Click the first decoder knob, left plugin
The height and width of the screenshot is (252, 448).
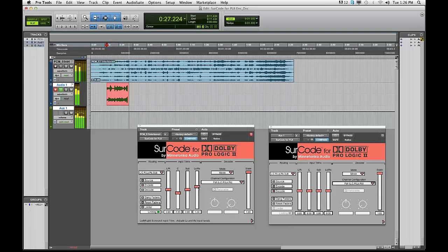[x=215, y=203]
